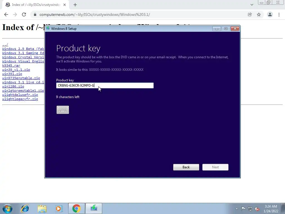Bookmark this page with star icon

259,14
